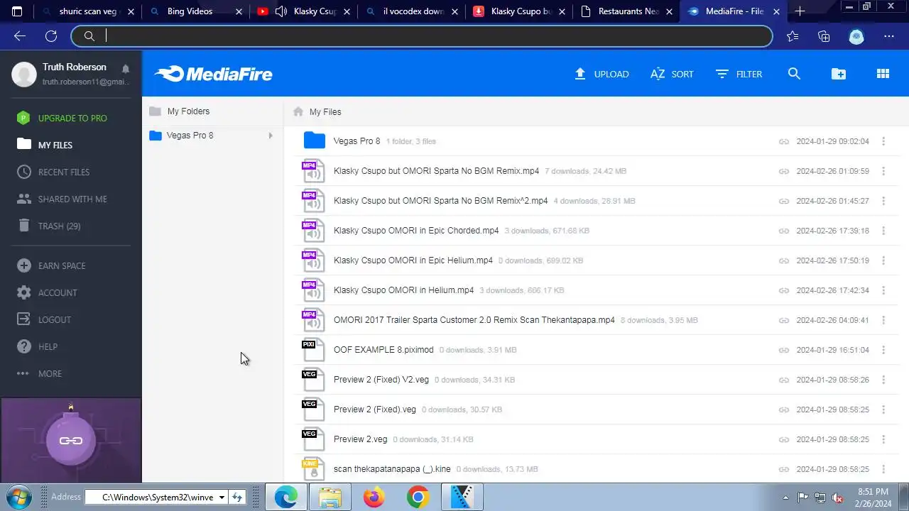Click the KINE icon of scan thekapatanapapa file
Screen dimensions: 909x511
coord(313,469)
